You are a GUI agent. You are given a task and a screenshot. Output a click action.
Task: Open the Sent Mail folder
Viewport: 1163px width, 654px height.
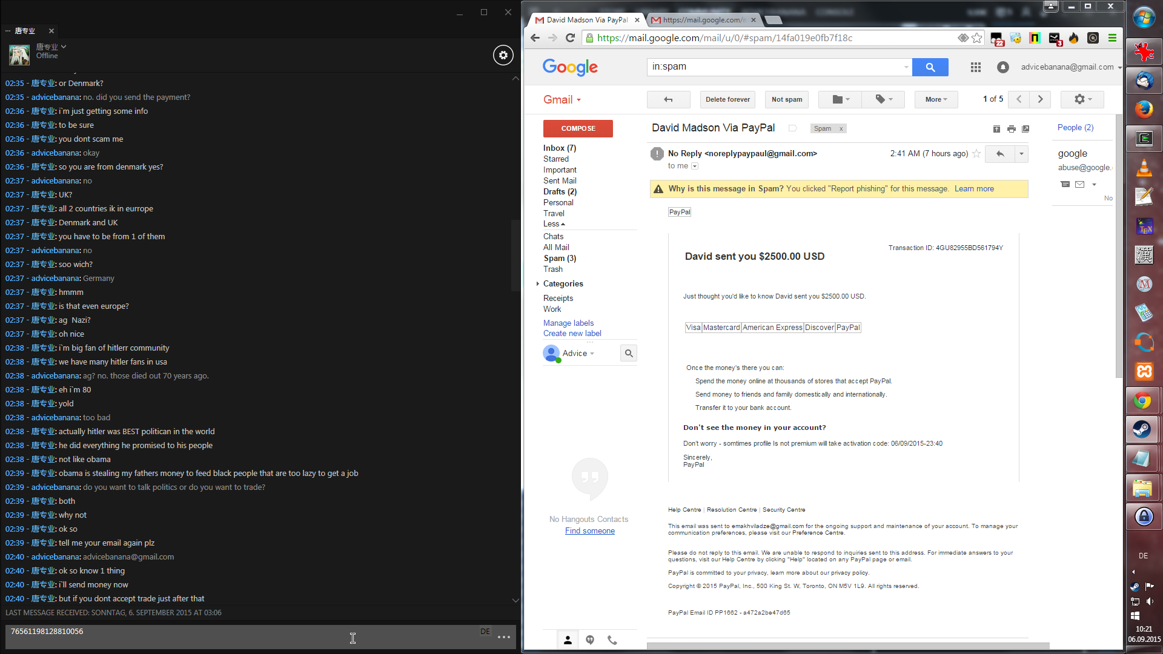click(x=559, y=180)
